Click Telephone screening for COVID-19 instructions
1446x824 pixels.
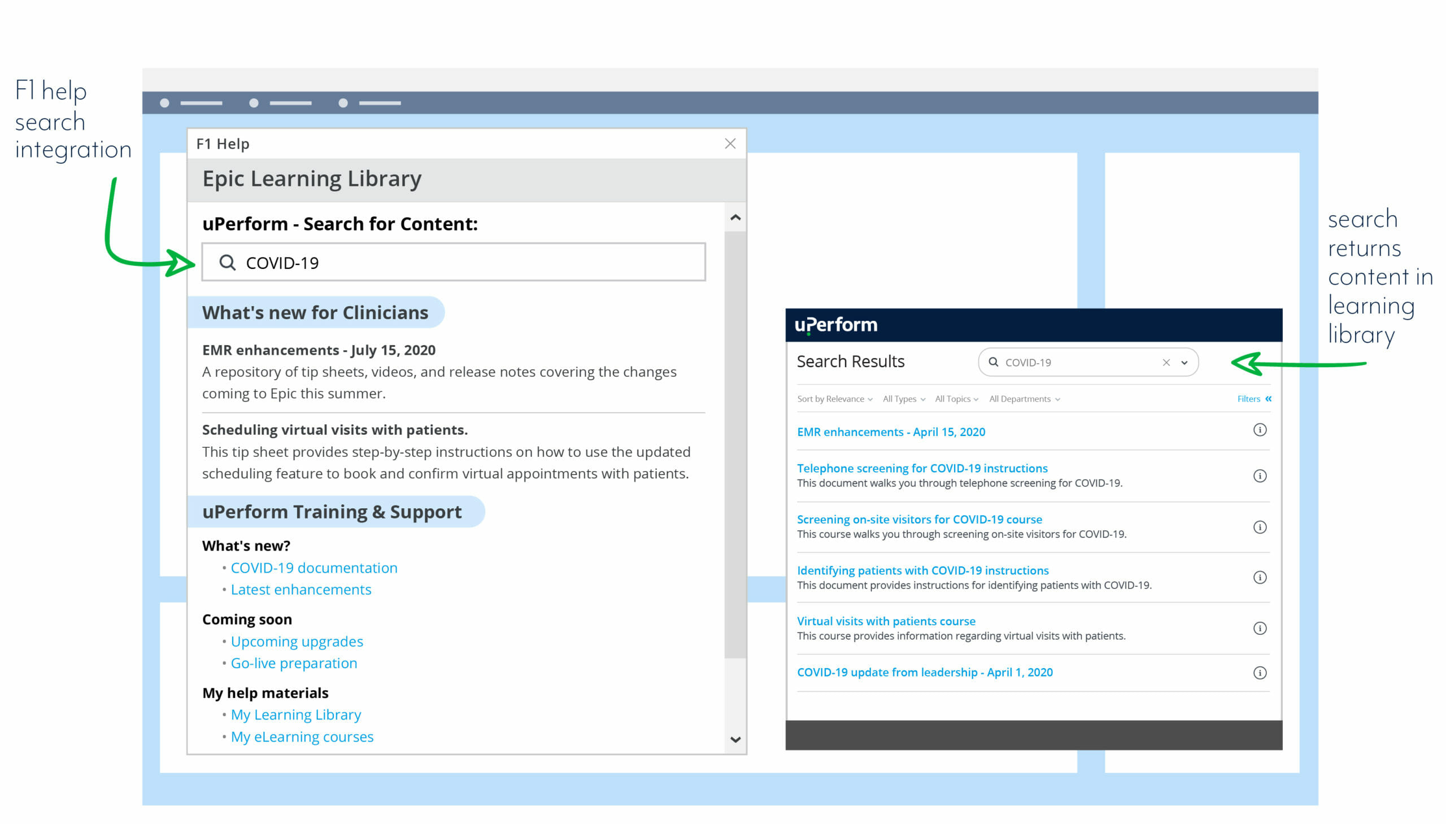(922, 468)
